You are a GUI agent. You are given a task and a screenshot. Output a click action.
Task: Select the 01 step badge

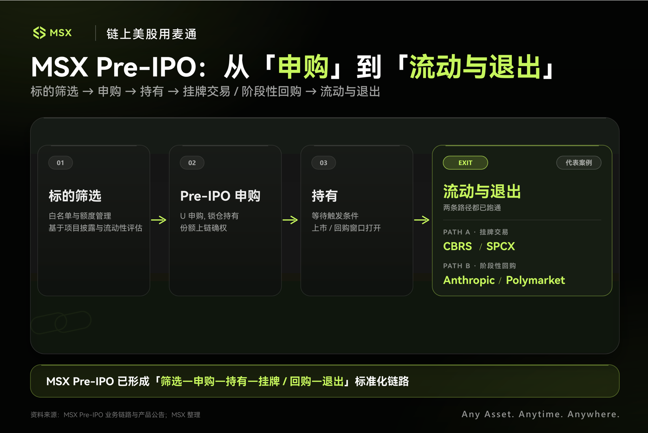(x=60, y=163)
